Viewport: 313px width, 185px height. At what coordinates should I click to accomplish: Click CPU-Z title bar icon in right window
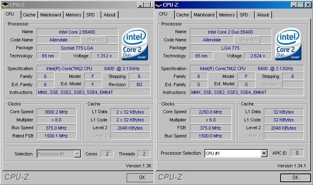coord(158,5)
